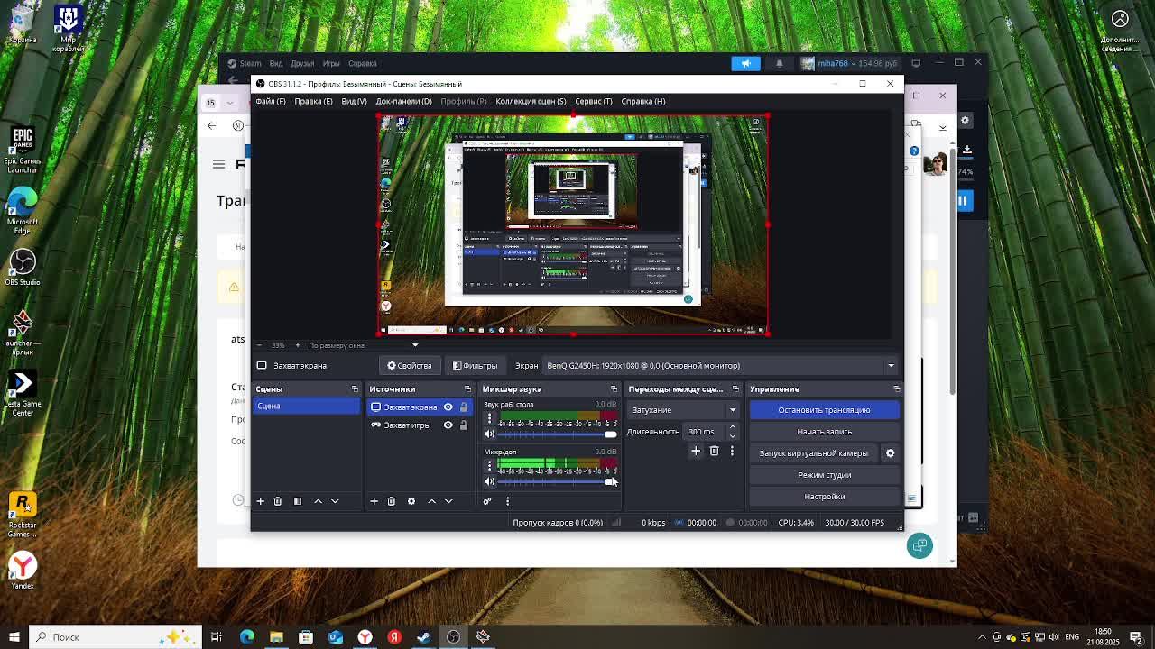
Task: Add a scene transition with plus icon
Action: tap(696, 451)
